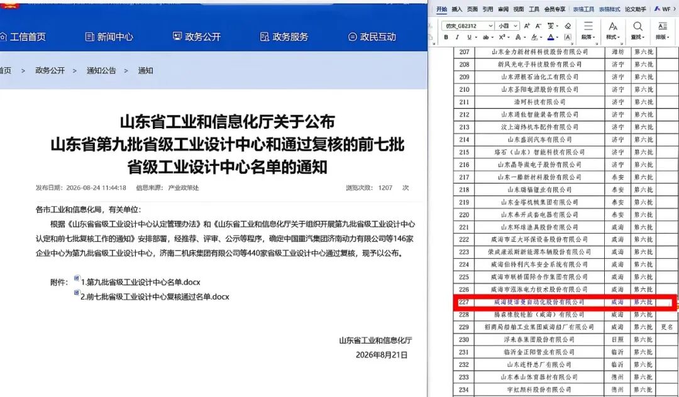Click 政务公开 in the breadcrumb

pos(50,70)
